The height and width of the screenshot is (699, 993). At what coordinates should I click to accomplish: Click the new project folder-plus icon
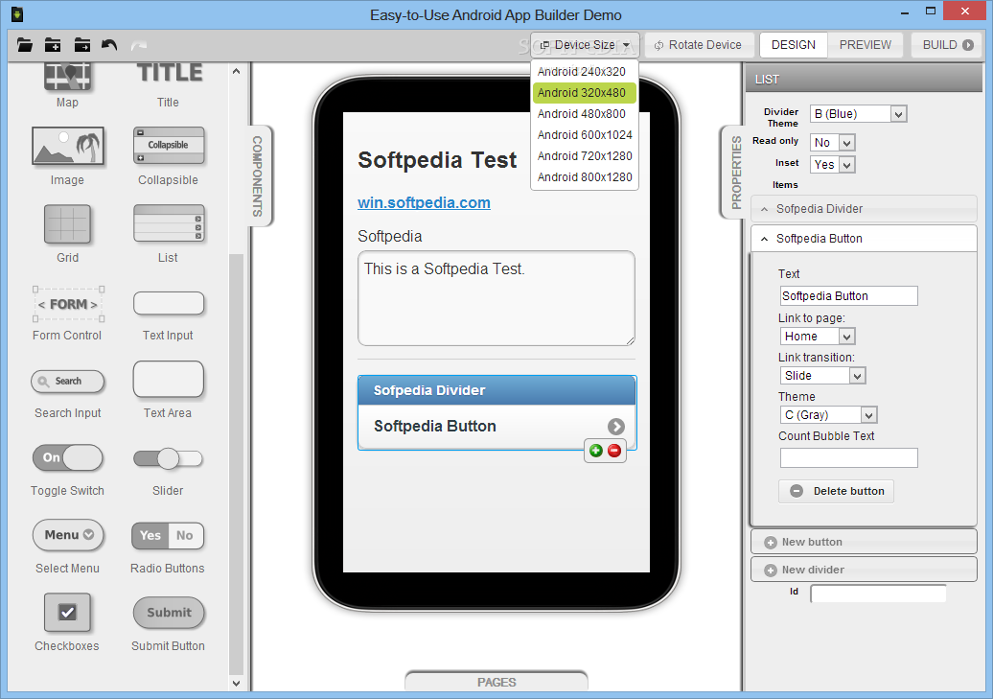click(x=54, y=45)
